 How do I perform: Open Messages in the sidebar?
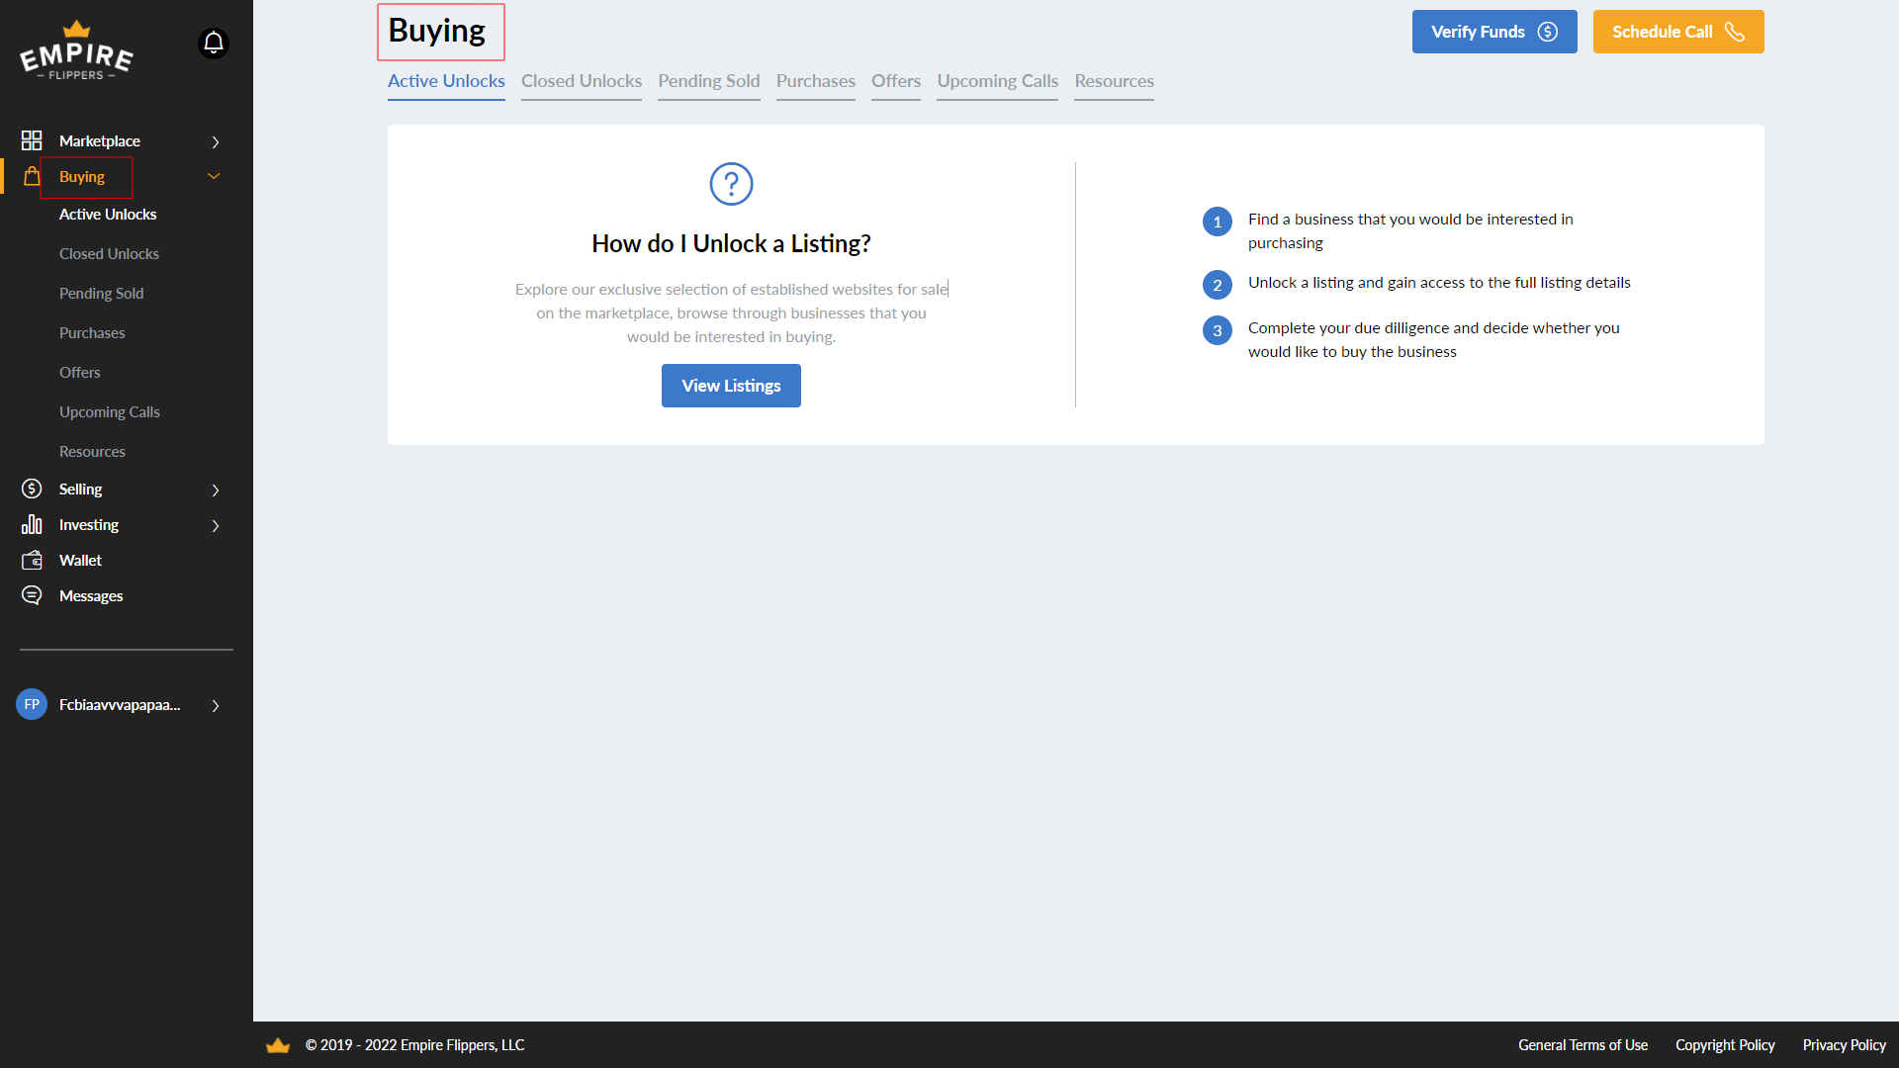point(91,595)
